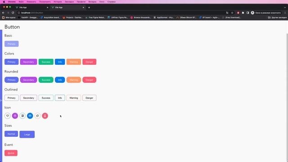This screenshot has height=162, width=288.
Task: Toggle the browser side panel icon
Action: pyautogui.click(x=247, y=13)
